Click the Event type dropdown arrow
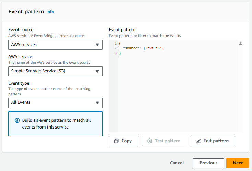Image resolution: width=252 pixels, height=171 pixels. click(x=97, y=103)
